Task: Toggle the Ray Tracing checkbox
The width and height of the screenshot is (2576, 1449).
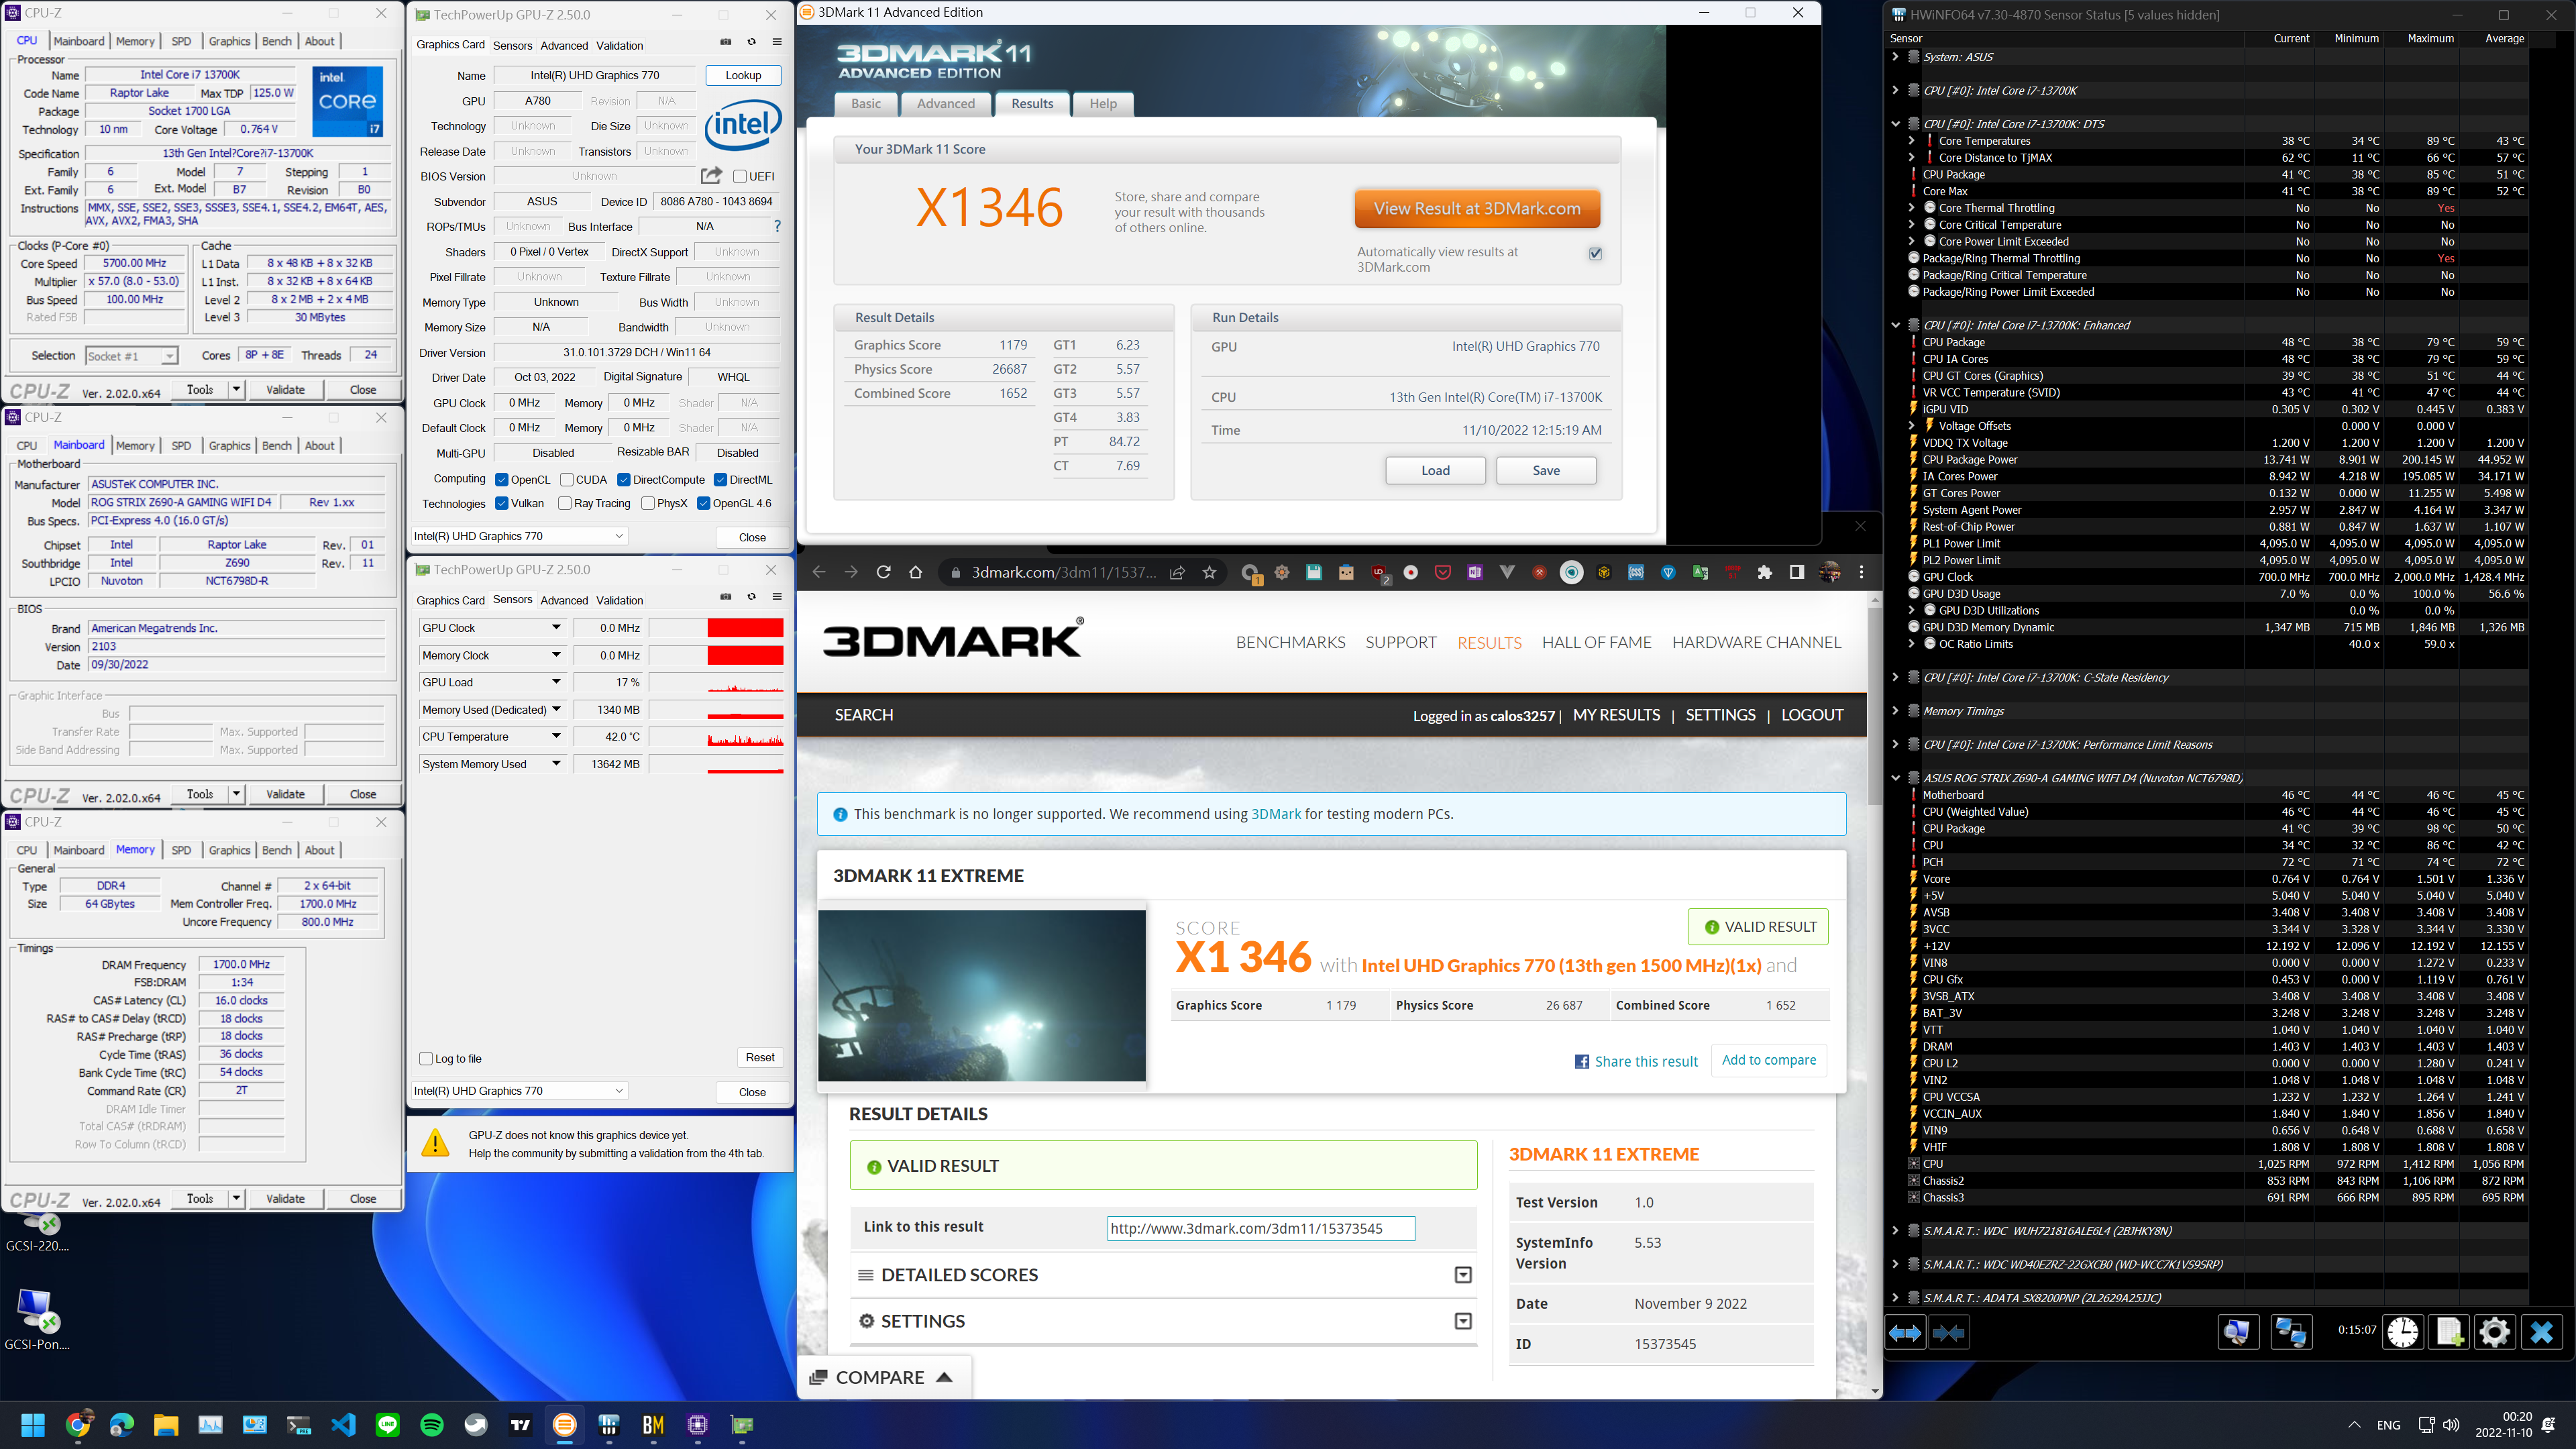Action: pyautogui.click(x=565, y=503)
